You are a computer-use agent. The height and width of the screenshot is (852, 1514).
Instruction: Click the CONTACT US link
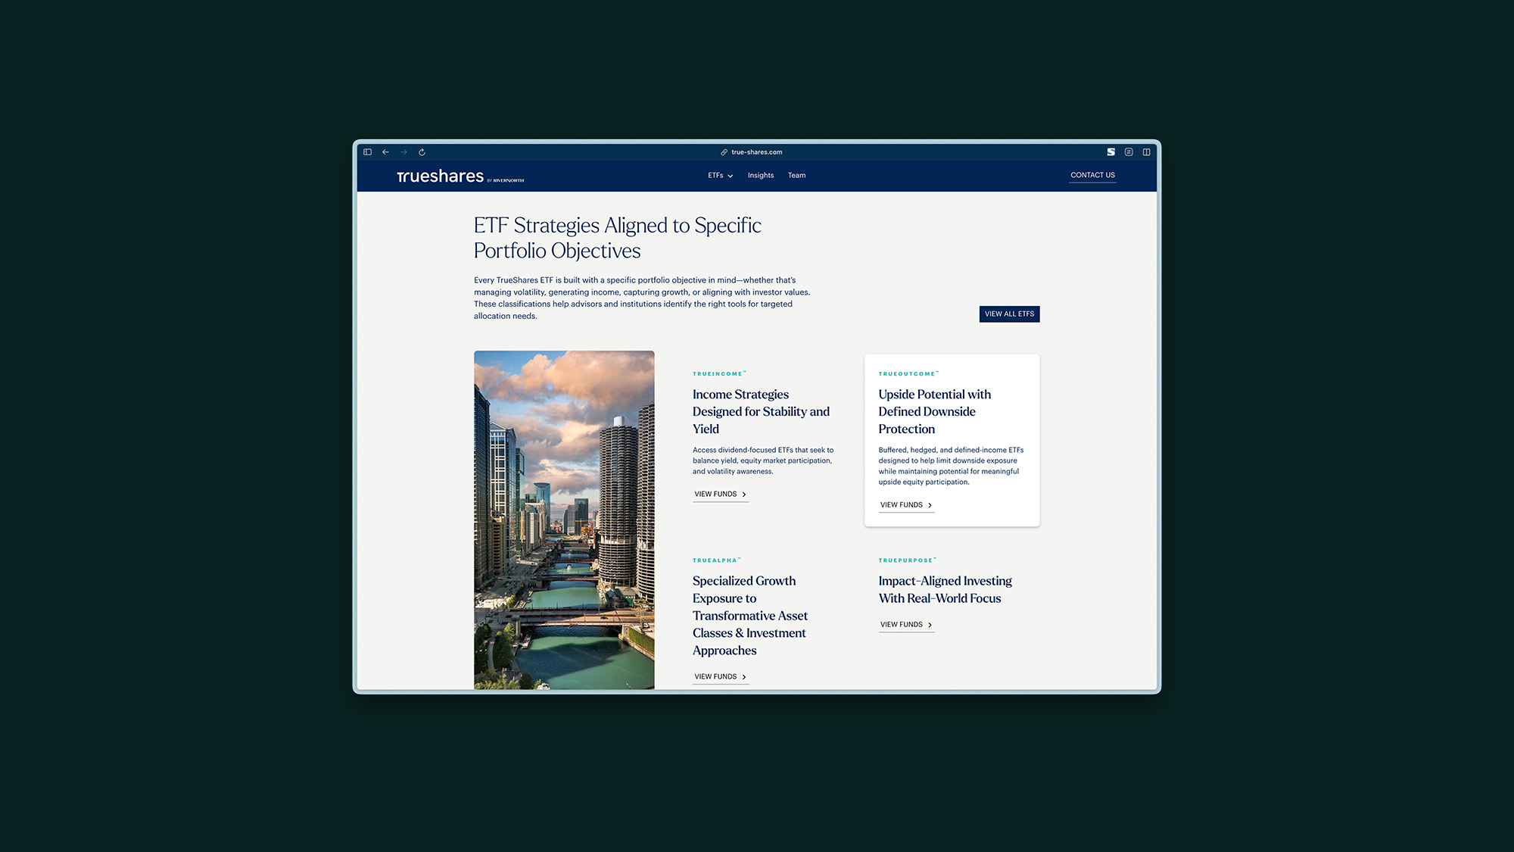(x=1092, y=176)
